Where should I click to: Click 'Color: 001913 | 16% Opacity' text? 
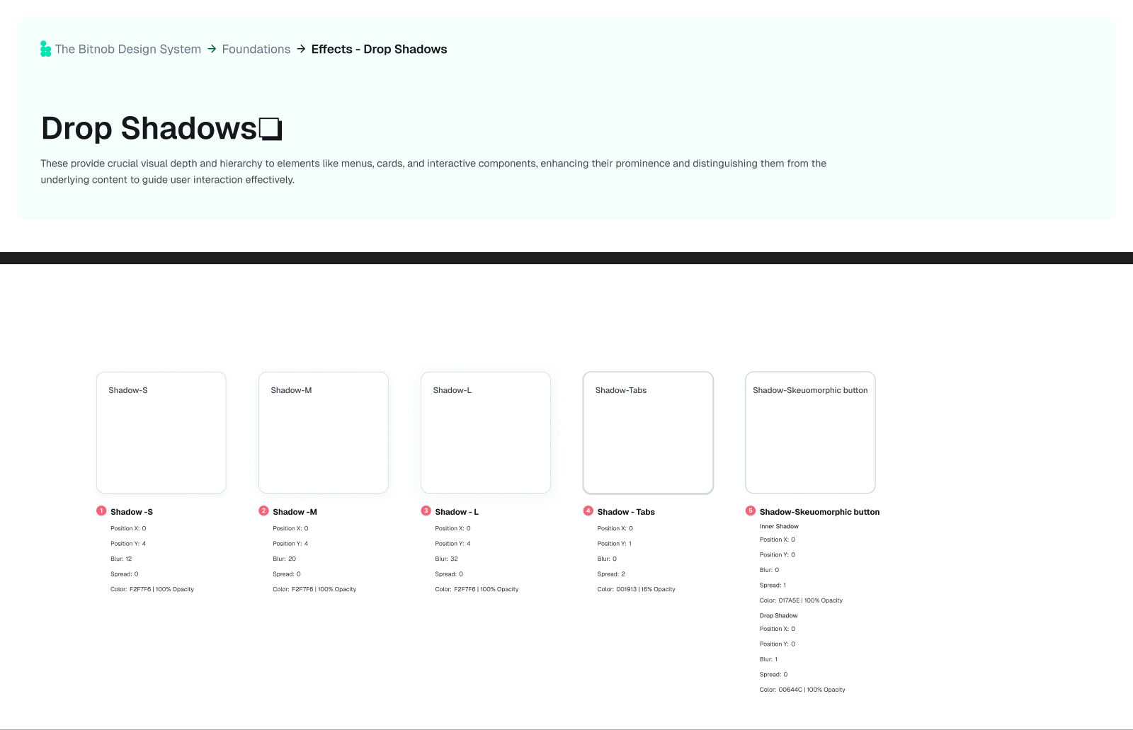point(636,589)
